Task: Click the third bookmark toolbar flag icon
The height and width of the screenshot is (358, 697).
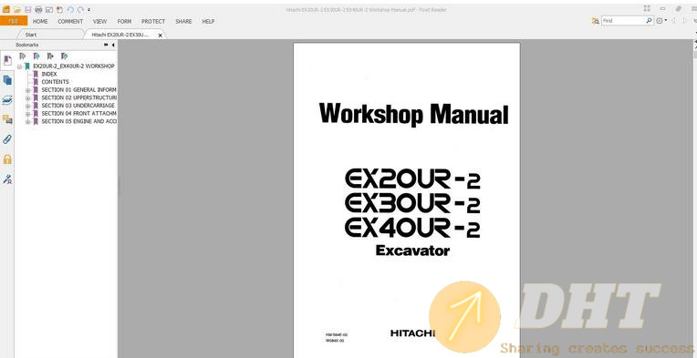Action: pyautogui.click(x=50, y=56)
